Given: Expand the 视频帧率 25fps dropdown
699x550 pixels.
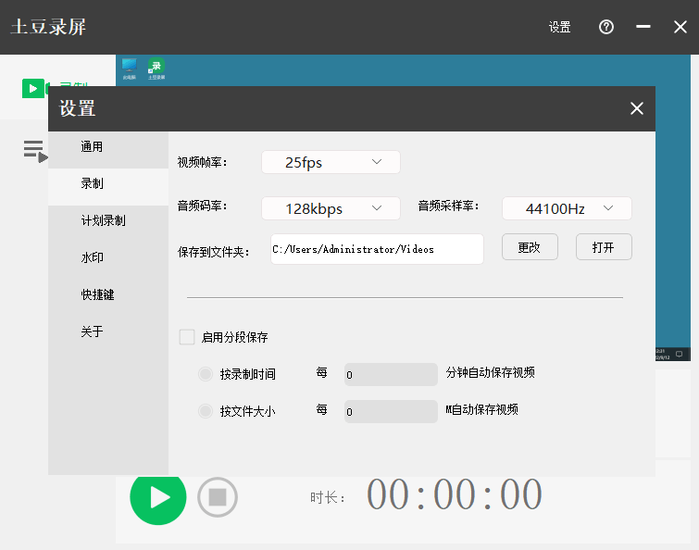Looking at the screenshot, I should pos(331,162).
